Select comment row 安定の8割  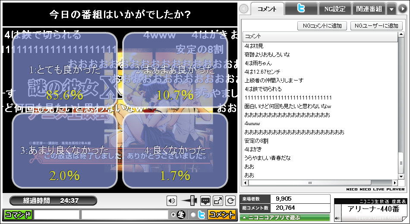[x=320, y=141]
